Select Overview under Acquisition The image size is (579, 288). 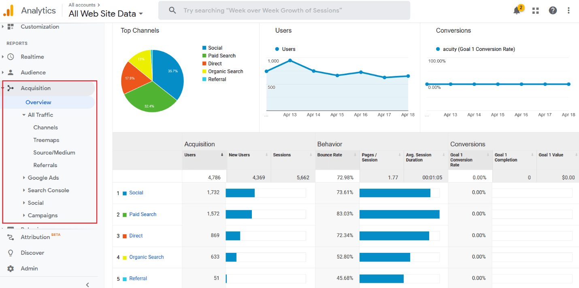(x=38, y=102)
